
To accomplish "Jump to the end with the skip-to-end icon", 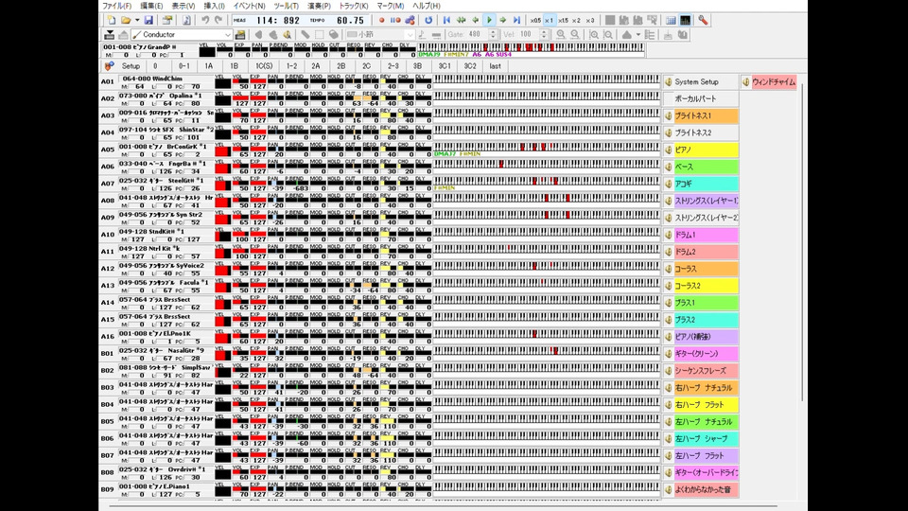I will point(517,20).
